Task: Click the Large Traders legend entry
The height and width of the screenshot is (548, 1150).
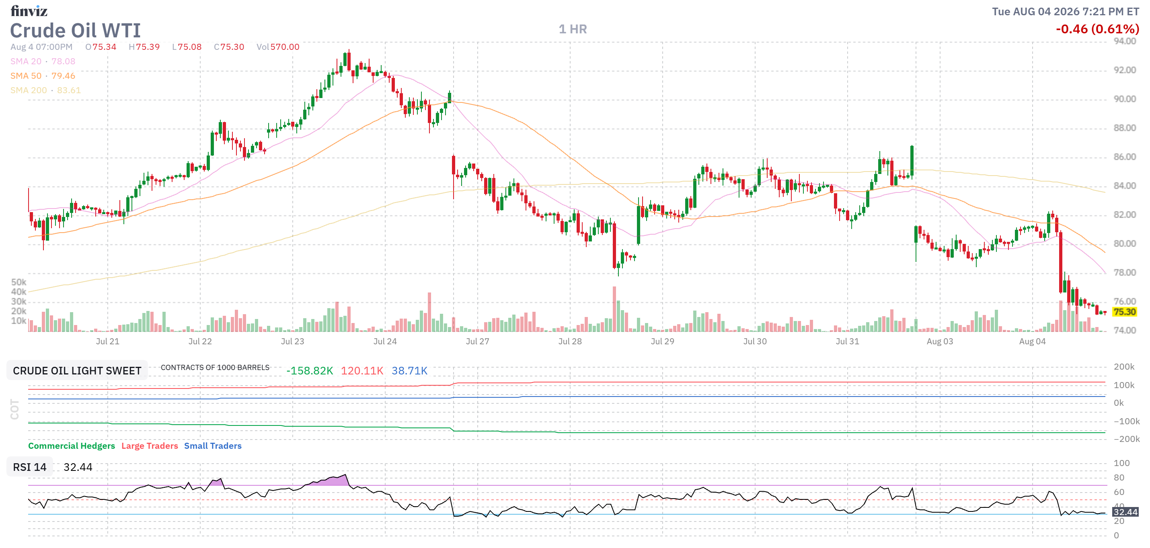Action: [150, 446]
